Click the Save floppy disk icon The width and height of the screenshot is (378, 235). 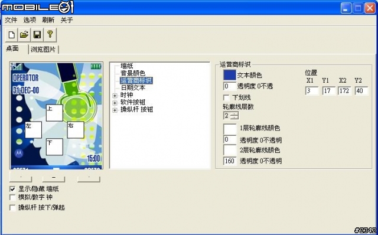(37, 35)
